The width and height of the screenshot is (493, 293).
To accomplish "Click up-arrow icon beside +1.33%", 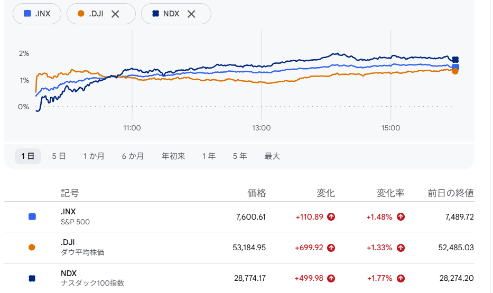I will [401, 248].
